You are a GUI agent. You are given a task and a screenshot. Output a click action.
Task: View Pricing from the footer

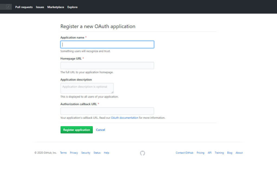click(x=200, y=153)
